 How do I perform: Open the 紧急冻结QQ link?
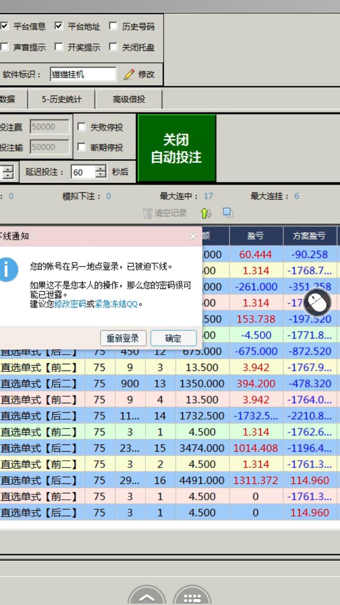116,304
